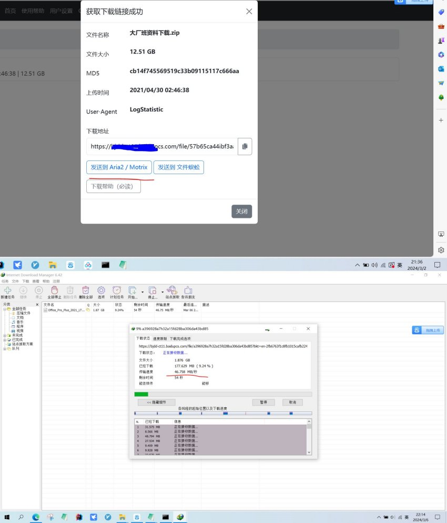
Task: Expand the 未完成 tree node
Action: (5, 335)
